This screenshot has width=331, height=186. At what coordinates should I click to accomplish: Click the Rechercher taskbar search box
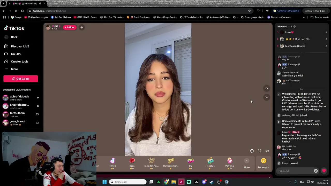(128, 182)
